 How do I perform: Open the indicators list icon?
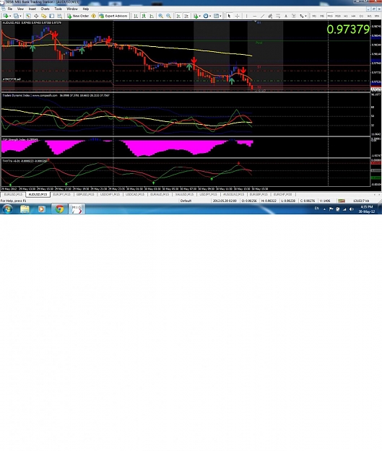pyautogui.click(x=196, y=16)
